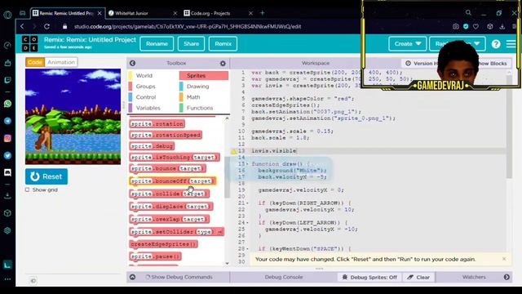Open WhatsApp from the browser sidebar
This screenshot has height=294, width=522.
pyautogui.click(x=7, y=104)
